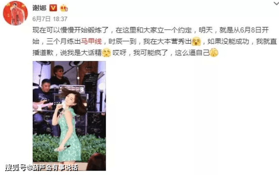Click the 搜狐号@葫芦岛有事说话 watermark
Viewport: 279px width, 175px height.
tap(42, 168)
